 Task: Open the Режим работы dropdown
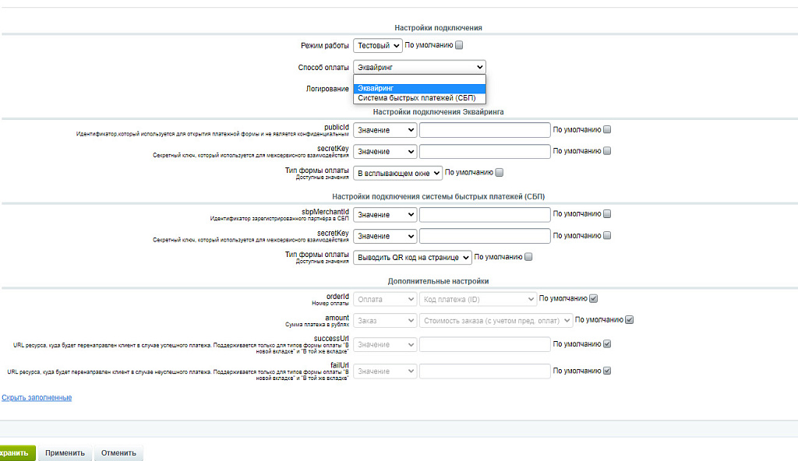[x=377, y=46]
